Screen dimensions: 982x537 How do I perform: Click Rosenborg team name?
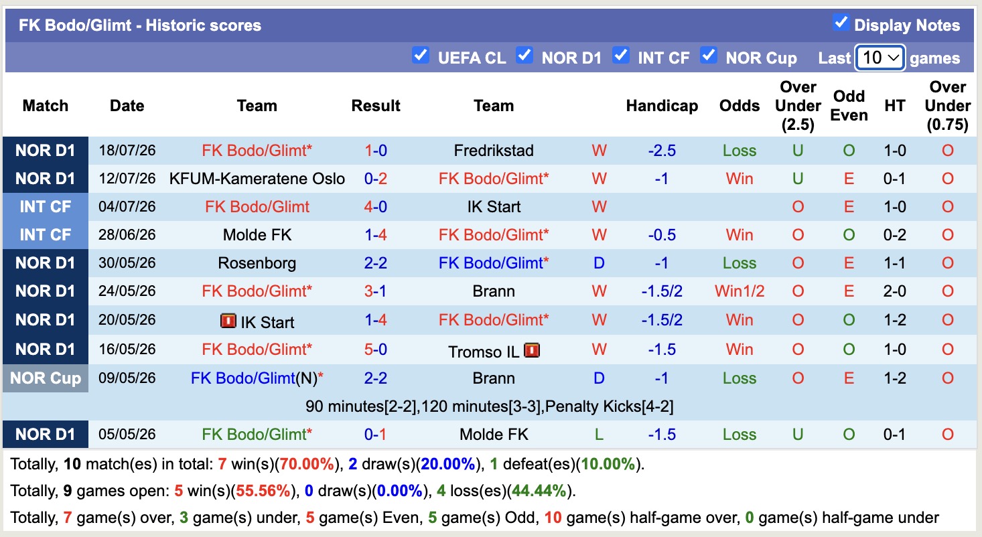(257, 263)
